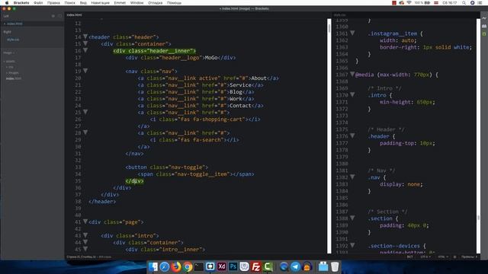Open Camtasia from the dock
The width and height of the screenshot is (488, 274).
268,266
